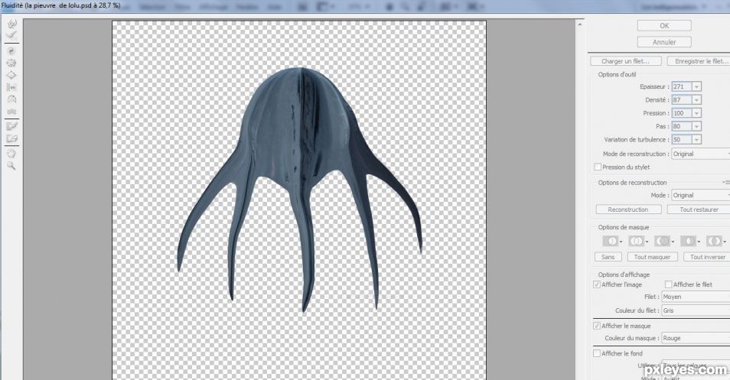Click the Enregistrer le filet button
Image resolution: width=730 pixels, height=380 pixels.
[699, 61]
